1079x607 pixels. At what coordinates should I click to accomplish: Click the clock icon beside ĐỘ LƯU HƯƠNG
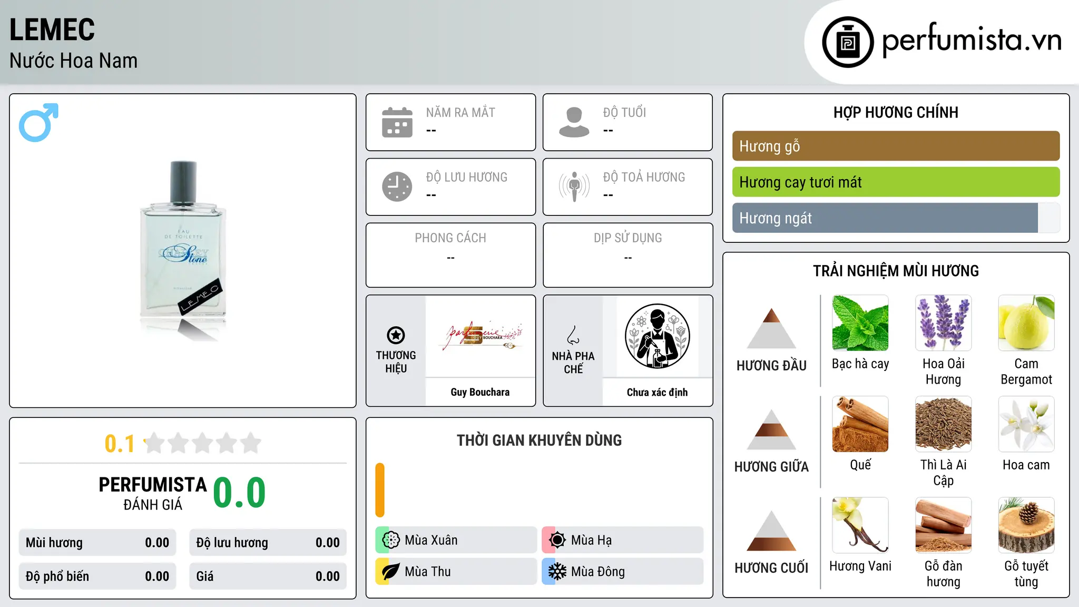[x=397, y=187]
